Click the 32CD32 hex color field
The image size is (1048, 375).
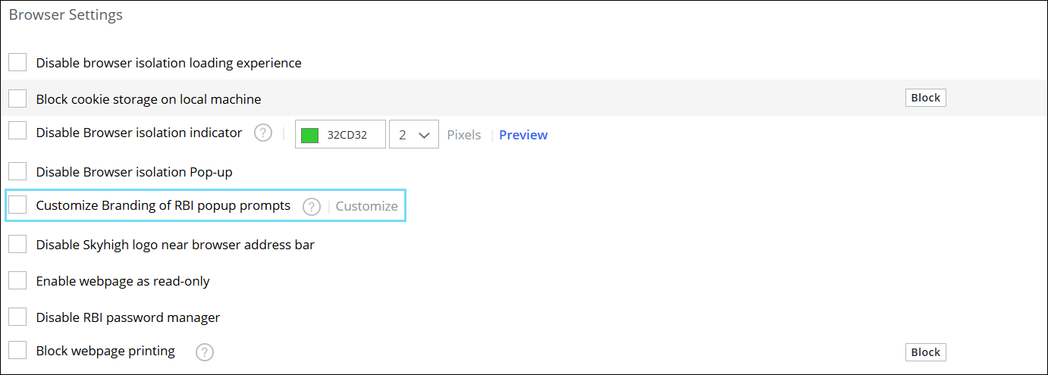point(340,134)
